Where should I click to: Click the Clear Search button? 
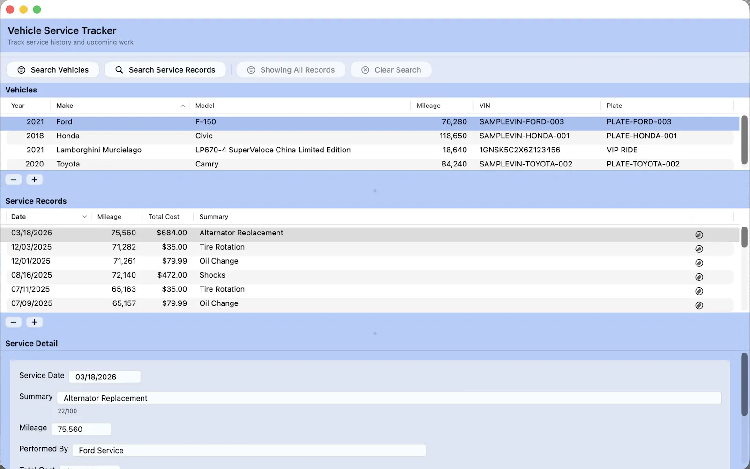pos(391,70)
